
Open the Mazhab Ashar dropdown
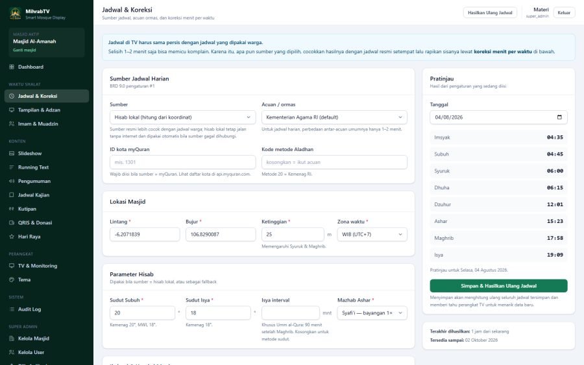(x=372, y=313)
